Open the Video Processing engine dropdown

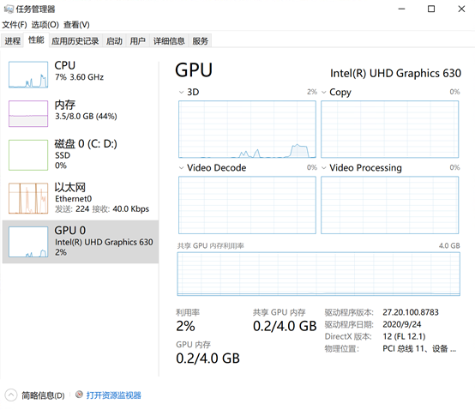(x=324, y=168)
